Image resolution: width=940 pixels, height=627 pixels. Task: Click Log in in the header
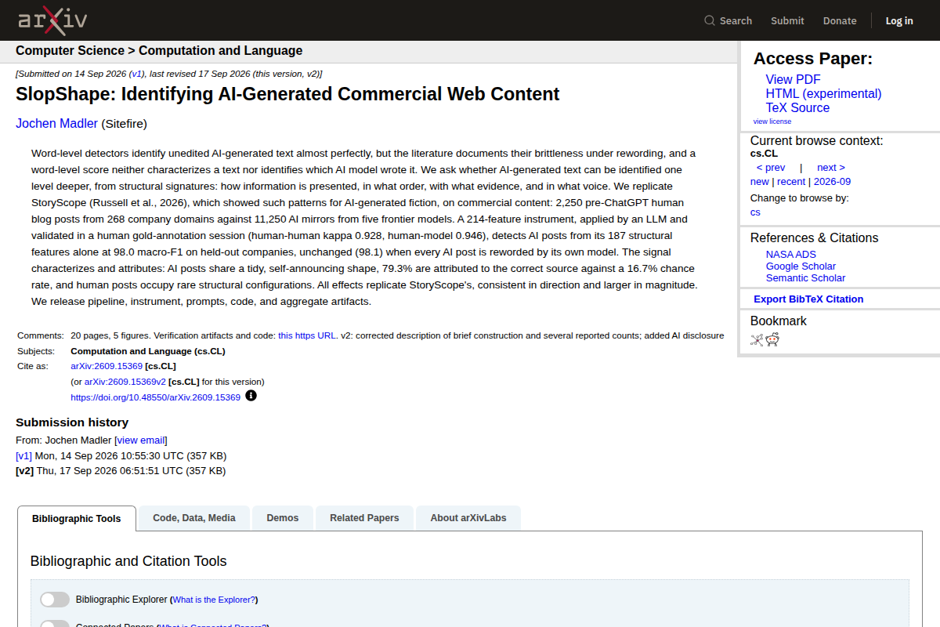click(899, 21)
